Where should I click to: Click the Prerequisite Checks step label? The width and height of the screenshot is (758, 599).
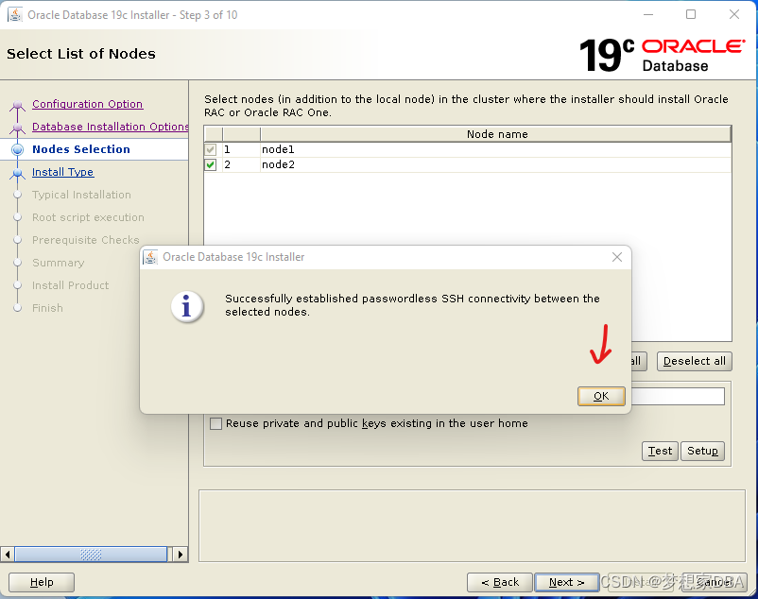click(86, 240)
